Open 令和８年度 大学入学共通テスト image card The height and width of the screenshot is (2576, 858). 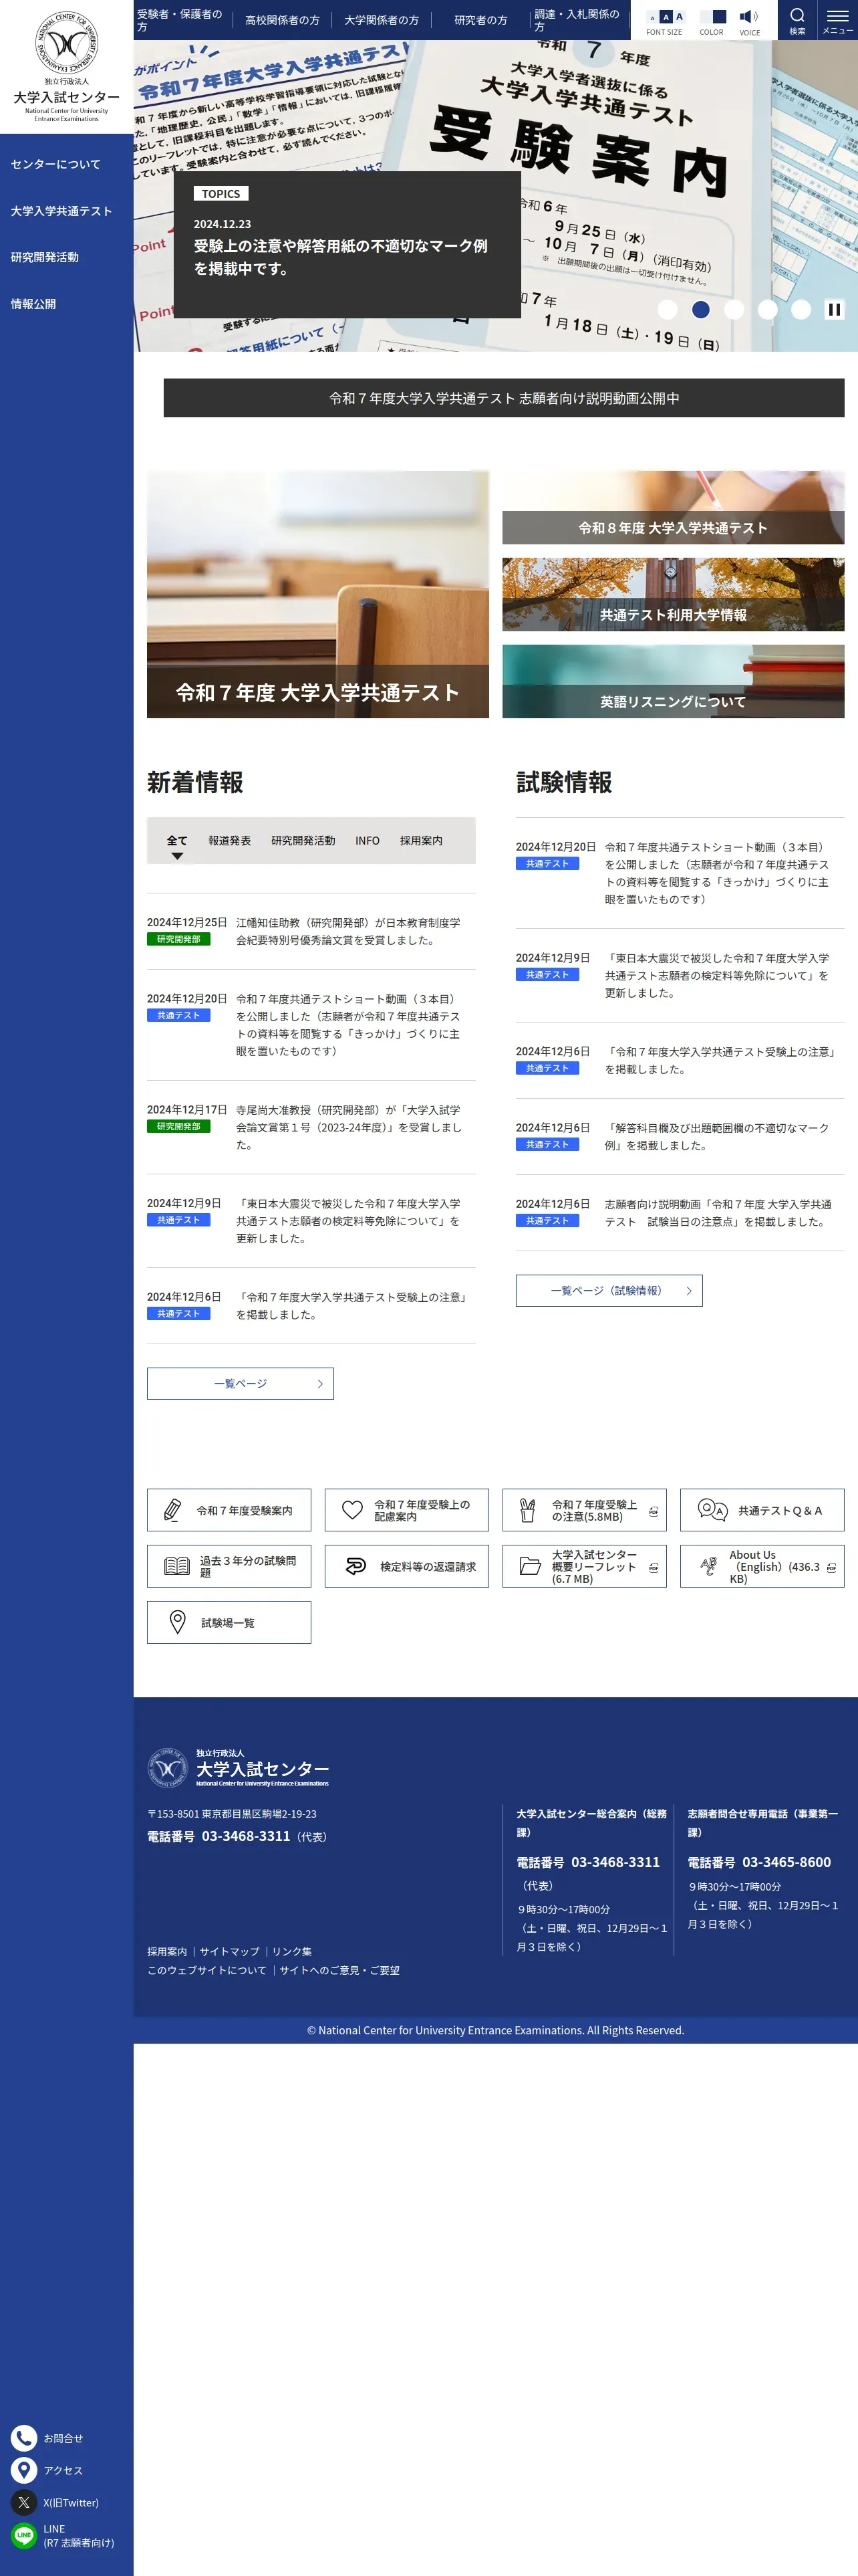point(673,507)
